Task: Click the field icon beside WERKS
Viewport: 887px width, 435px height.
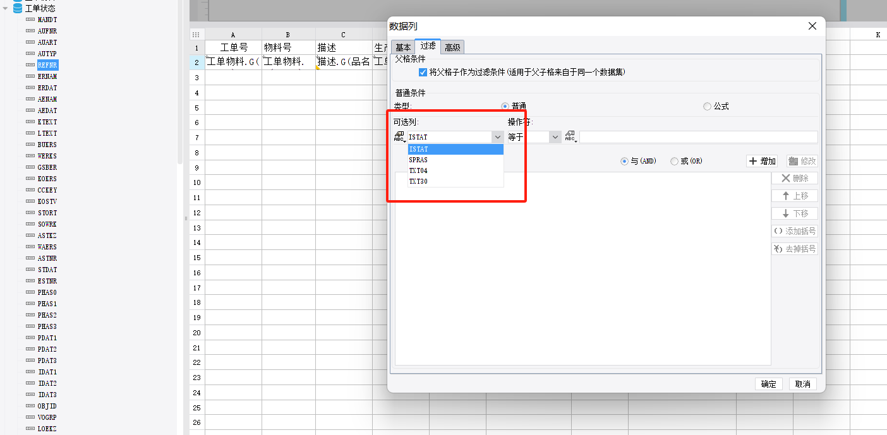Action: click(30, 156)
